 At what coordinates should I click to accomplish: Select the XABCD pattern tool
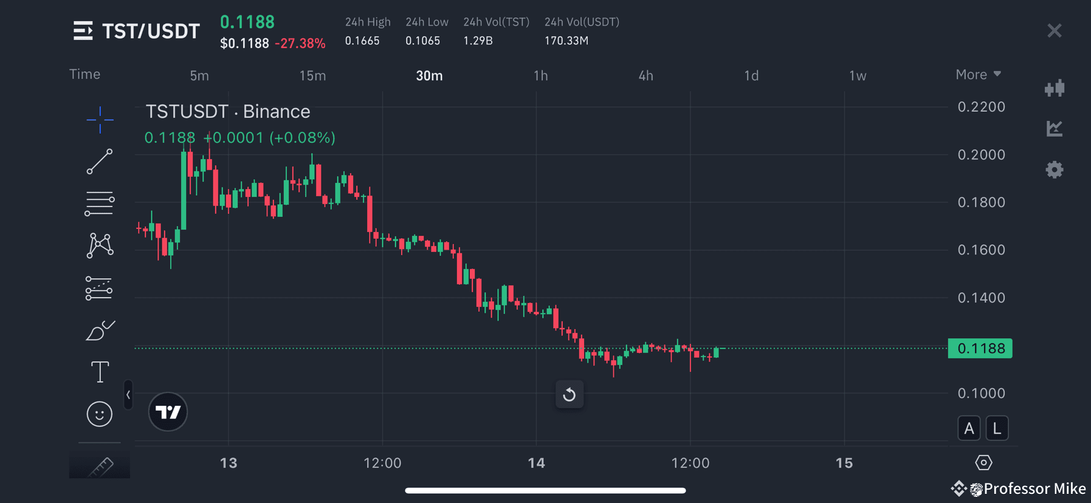coord(99,244)
